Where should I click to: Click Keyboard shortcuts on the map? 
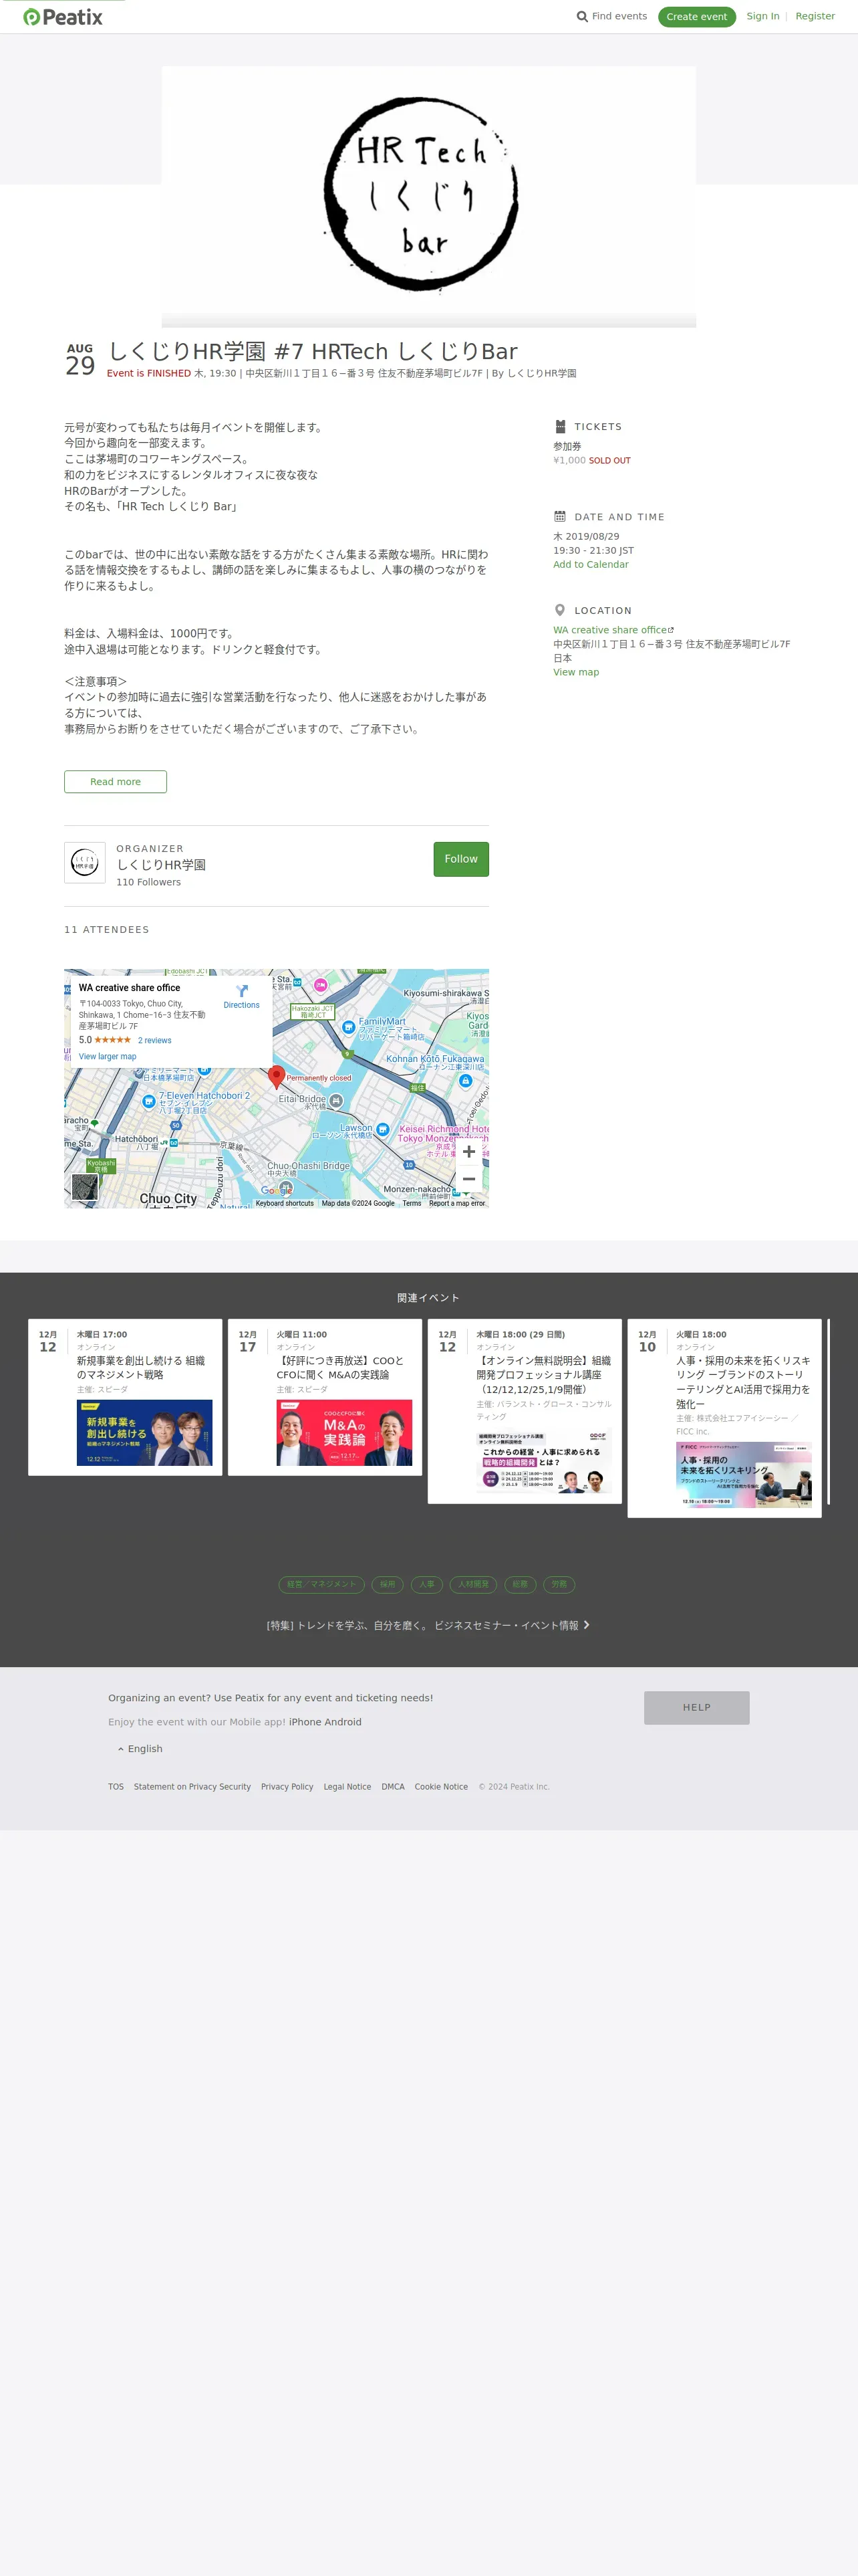click(284, 1203)
